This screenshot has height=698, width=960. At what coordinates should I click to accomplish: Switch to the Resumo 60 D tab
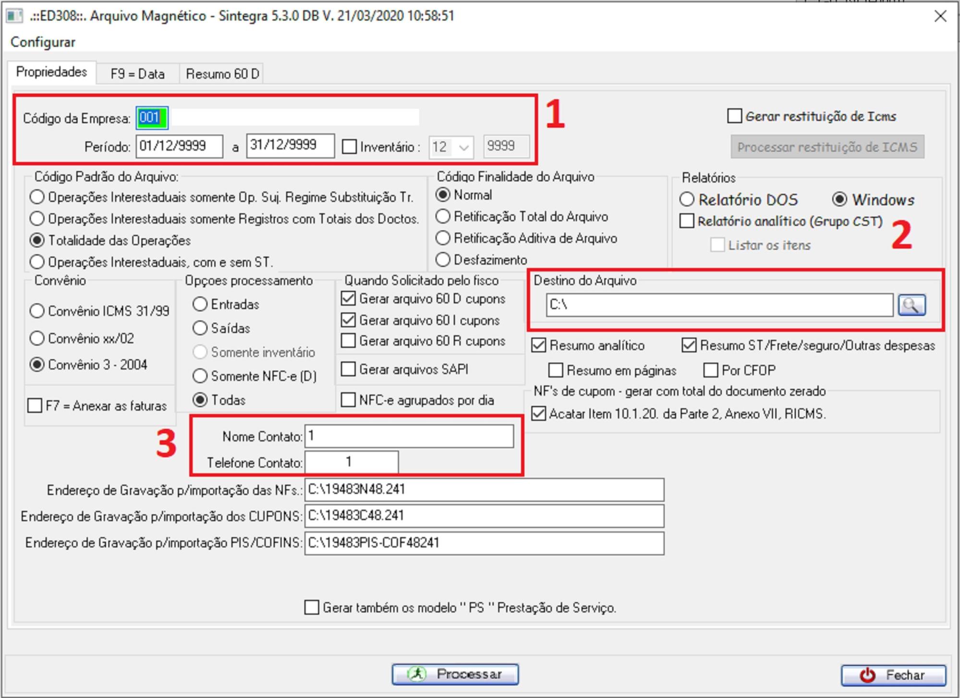pos(222,74)
